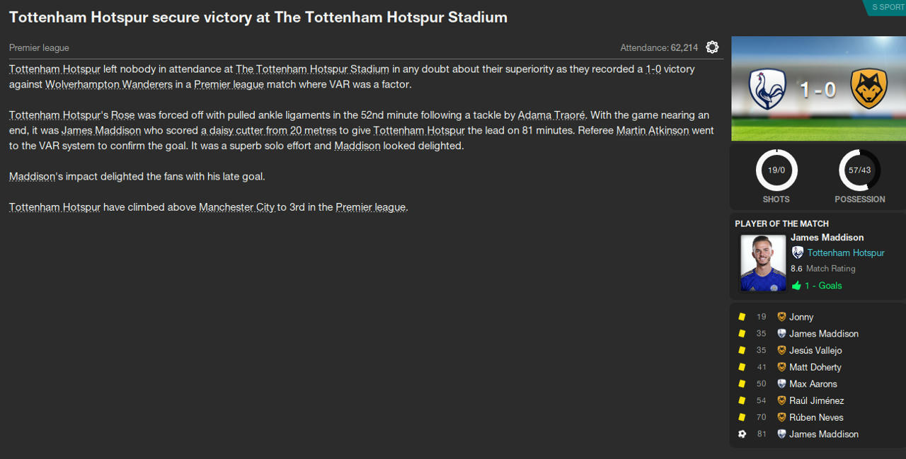Open the Martin Atkinson referee link
Image resolution: width=906 pixels, height=459 pixels.
click(x=652, y=131)
